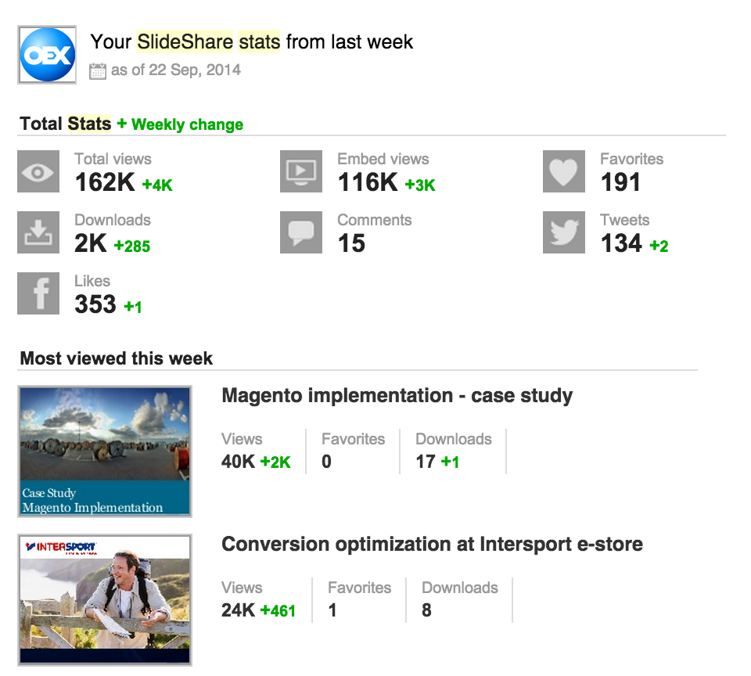
Task: Click the 116K embed views number
Action: click(x=368, y=182)
